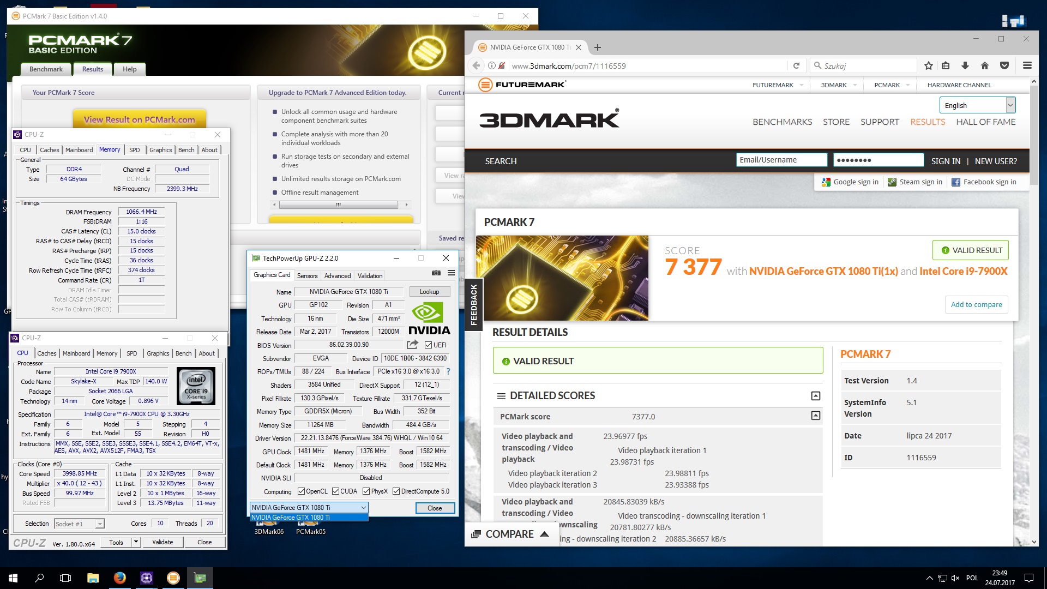
Task: Open the GPU-Z hamburger menu icon
Action: 451,273
